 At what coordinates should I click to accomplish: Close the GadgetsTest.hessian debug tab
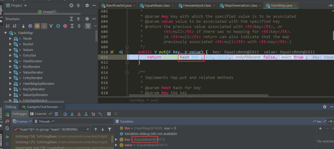[x=61, y=107]
